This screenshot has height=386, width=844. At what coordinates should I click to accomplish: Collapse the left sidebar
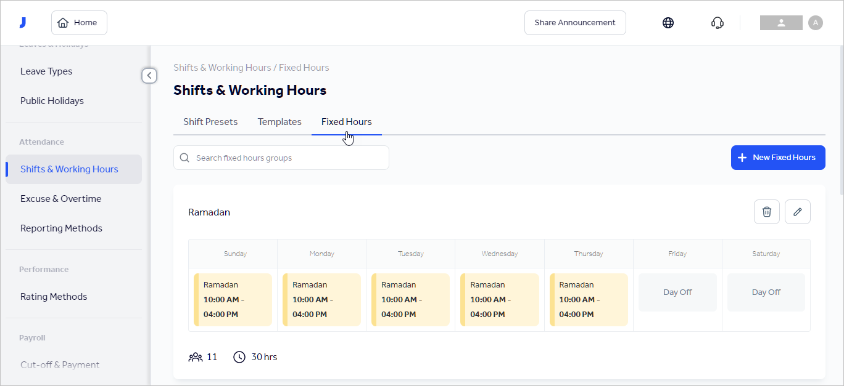[x=149, y=75]
